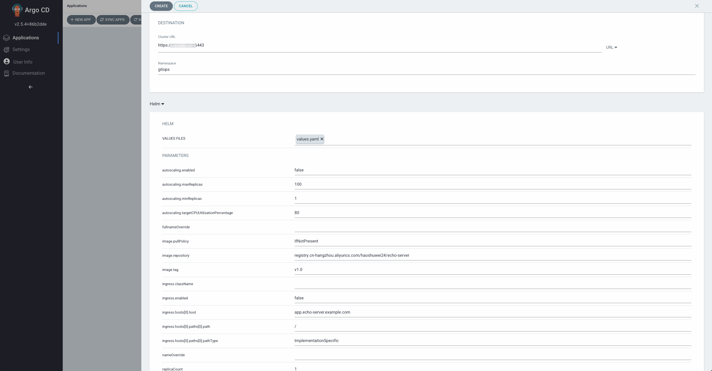Click the Argo CD octopus logo

(x=17, y=10)
